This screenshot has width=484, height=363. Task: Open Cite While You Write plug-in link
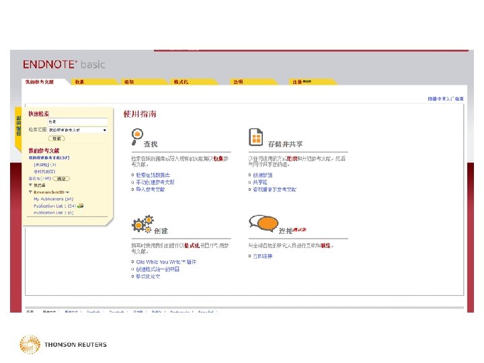[166, 261]
